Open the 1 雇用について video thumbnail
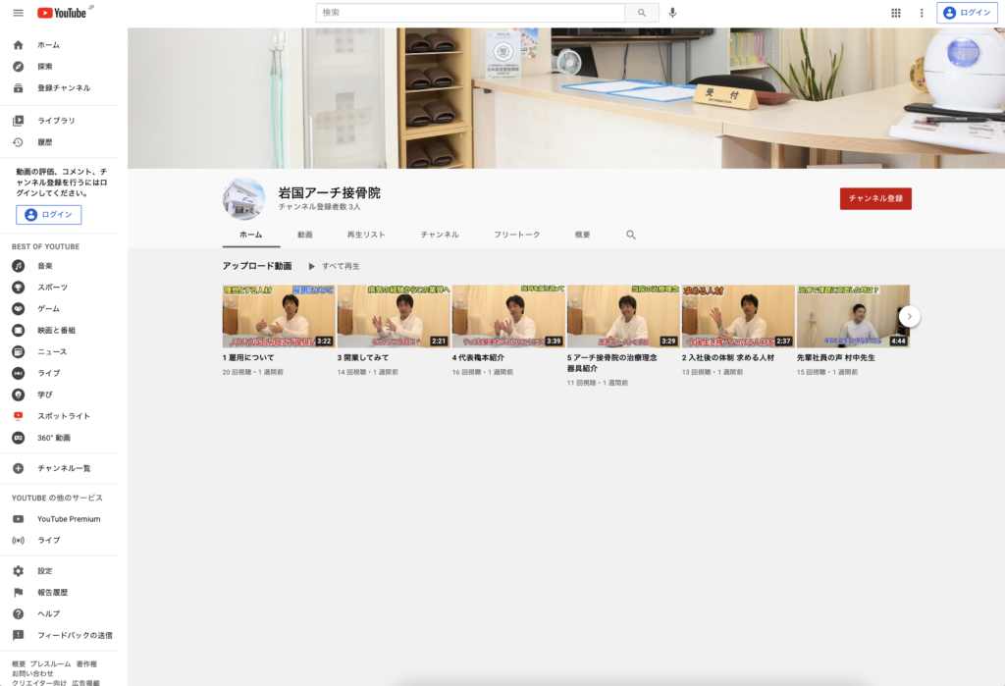The width and height of the screenshot is (1005, 686). pyautogui.click(x=278, y=316)
